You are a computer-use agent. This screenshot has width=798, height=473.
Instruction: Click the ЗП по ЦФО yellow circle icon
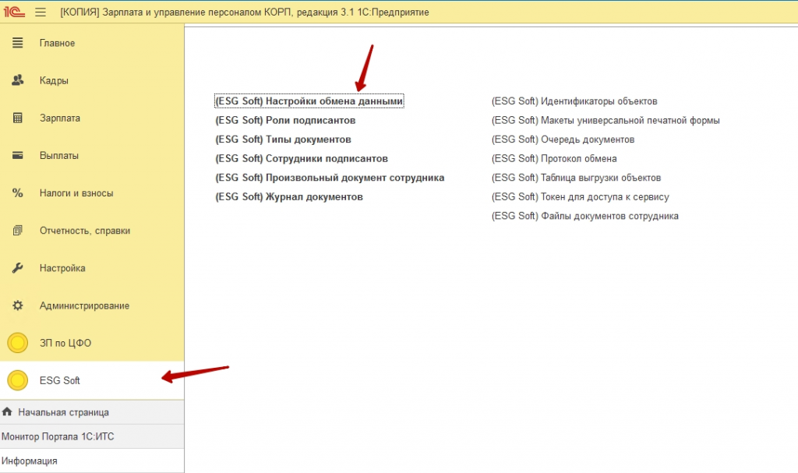coord(18,343)
